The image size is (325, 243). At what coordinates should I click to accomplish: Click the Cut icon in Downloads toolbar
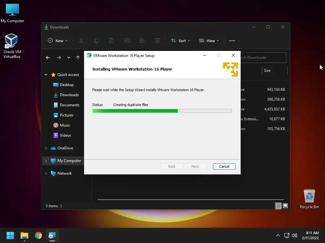tap(81, 40)
